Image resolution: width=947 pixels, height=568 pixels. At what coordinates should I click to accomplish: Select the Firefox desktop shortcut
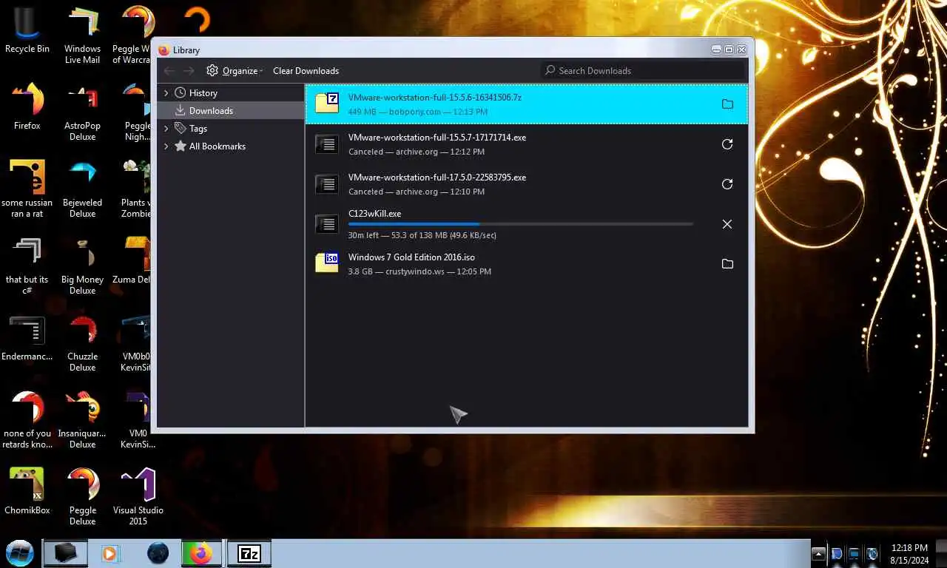[27, 108]
